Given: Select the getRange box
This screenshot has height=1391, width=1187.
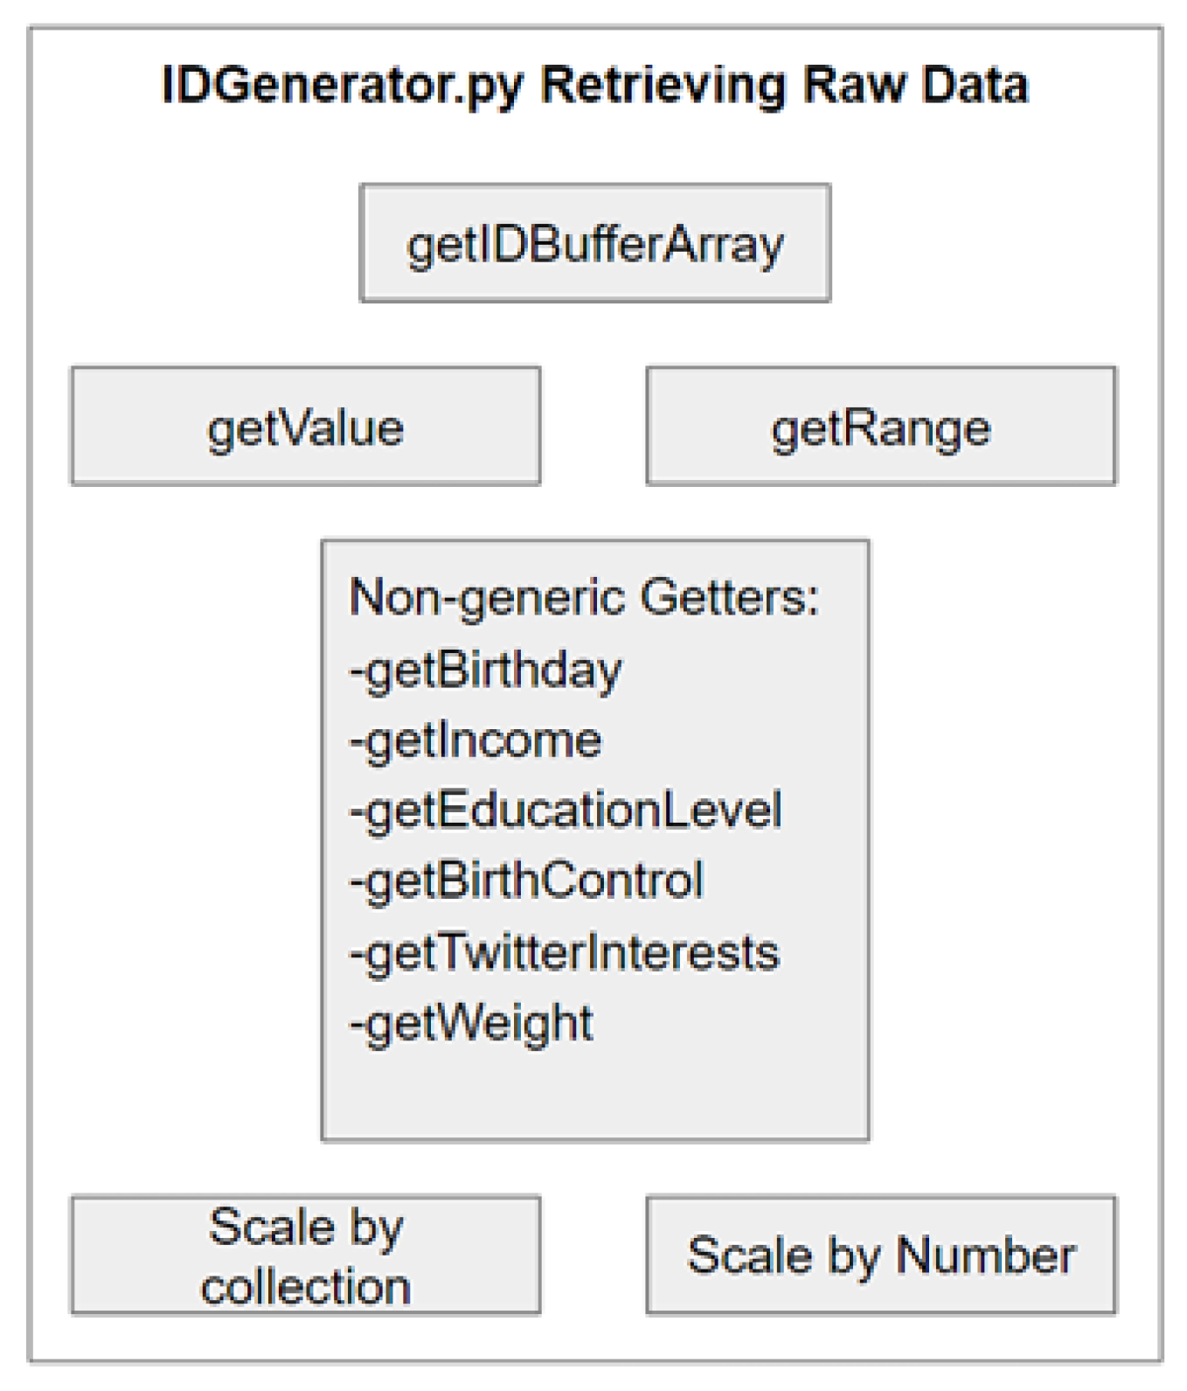Looking at the screenshot, I should coord(881,427).
